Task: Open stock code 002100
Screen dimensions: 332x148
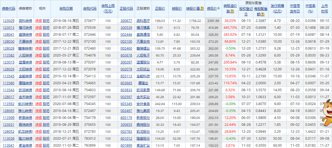Action: [126, 42]
